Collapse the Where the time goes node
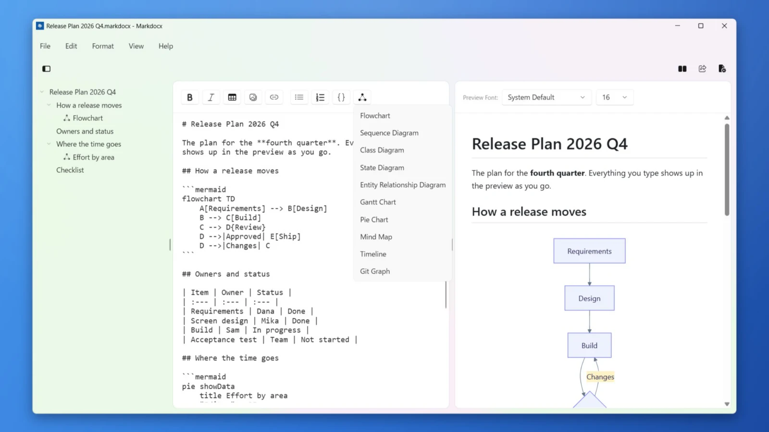The width and height of the screenshot is (769, 432). point(49,144)
